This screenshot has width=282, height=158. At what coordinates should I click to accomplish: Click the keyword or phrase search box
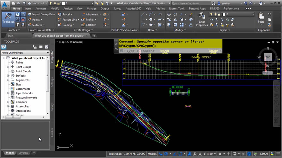[x=191, y=3]
